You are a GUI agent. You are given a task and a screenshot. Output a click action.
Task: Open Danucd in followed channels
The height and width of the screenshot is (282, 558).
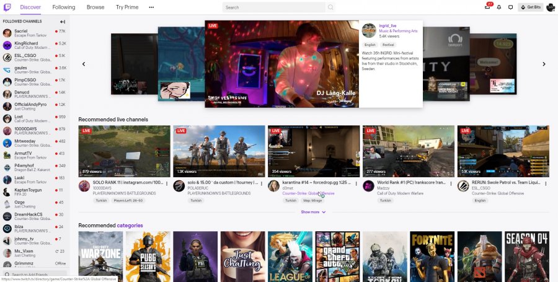(x=35, y=94)
